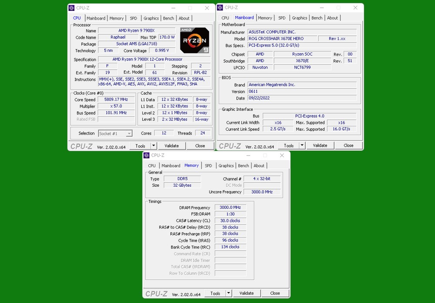
Task: Click the DRAM Frequency value field
Action: coord(230,207)
